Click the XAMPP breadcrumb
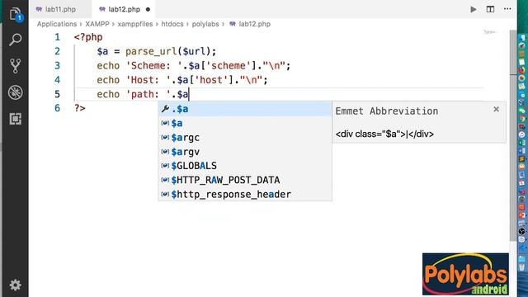528x297 pixels. [97, 24]
